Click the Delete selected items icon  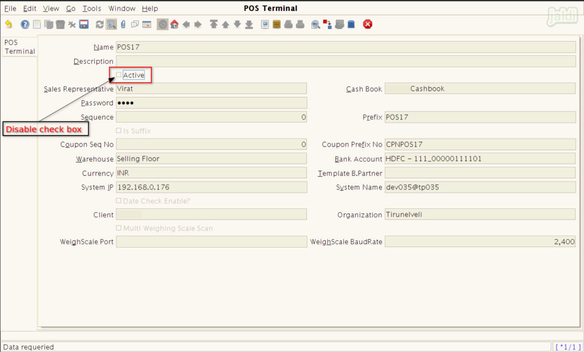click(x=72, y=25)
